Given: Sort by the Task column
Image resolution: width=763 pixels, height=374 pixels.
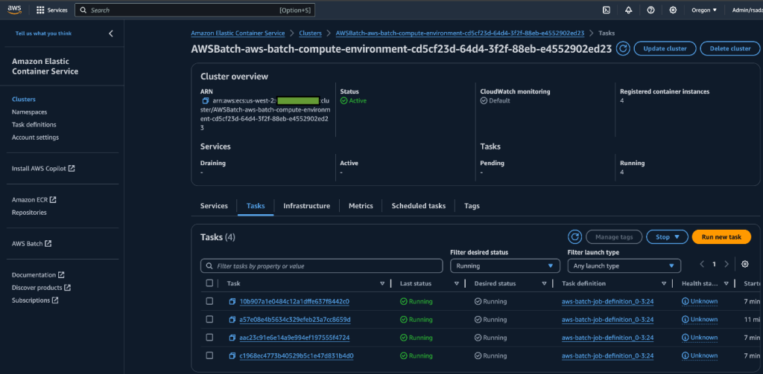Looking at the screenshot, I should (382, 283).
